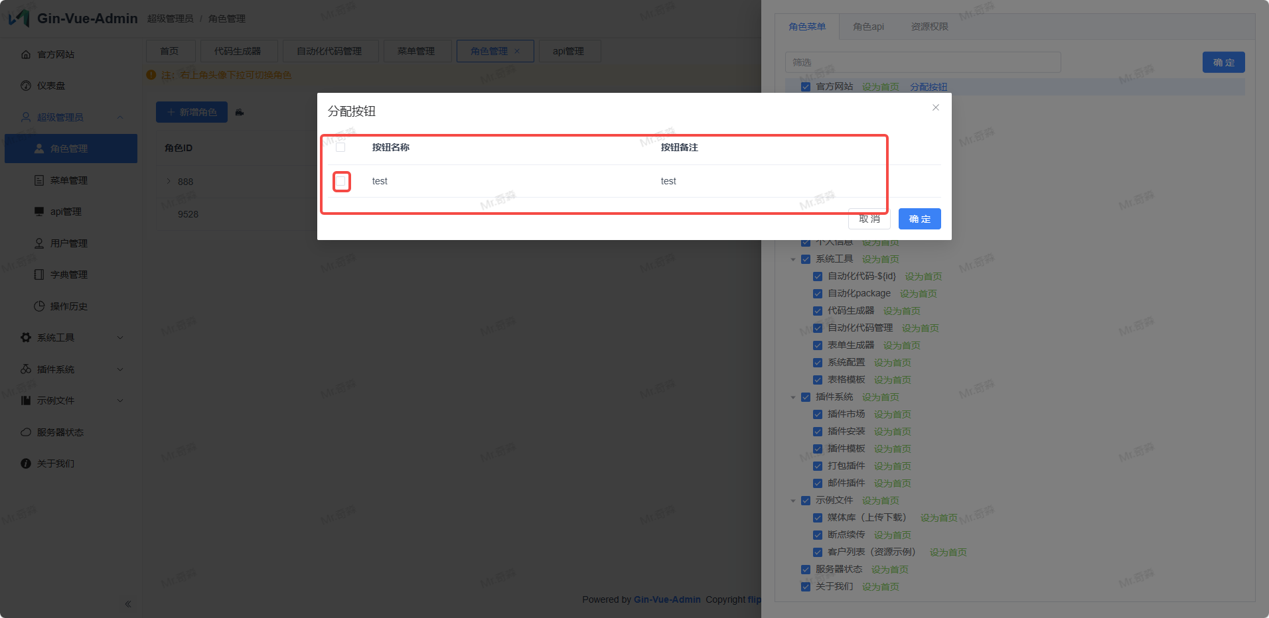1269x618 pixels.
Task: Click the 筛选 filter input field
Action: pyautogui.click(x=923, y=62)
